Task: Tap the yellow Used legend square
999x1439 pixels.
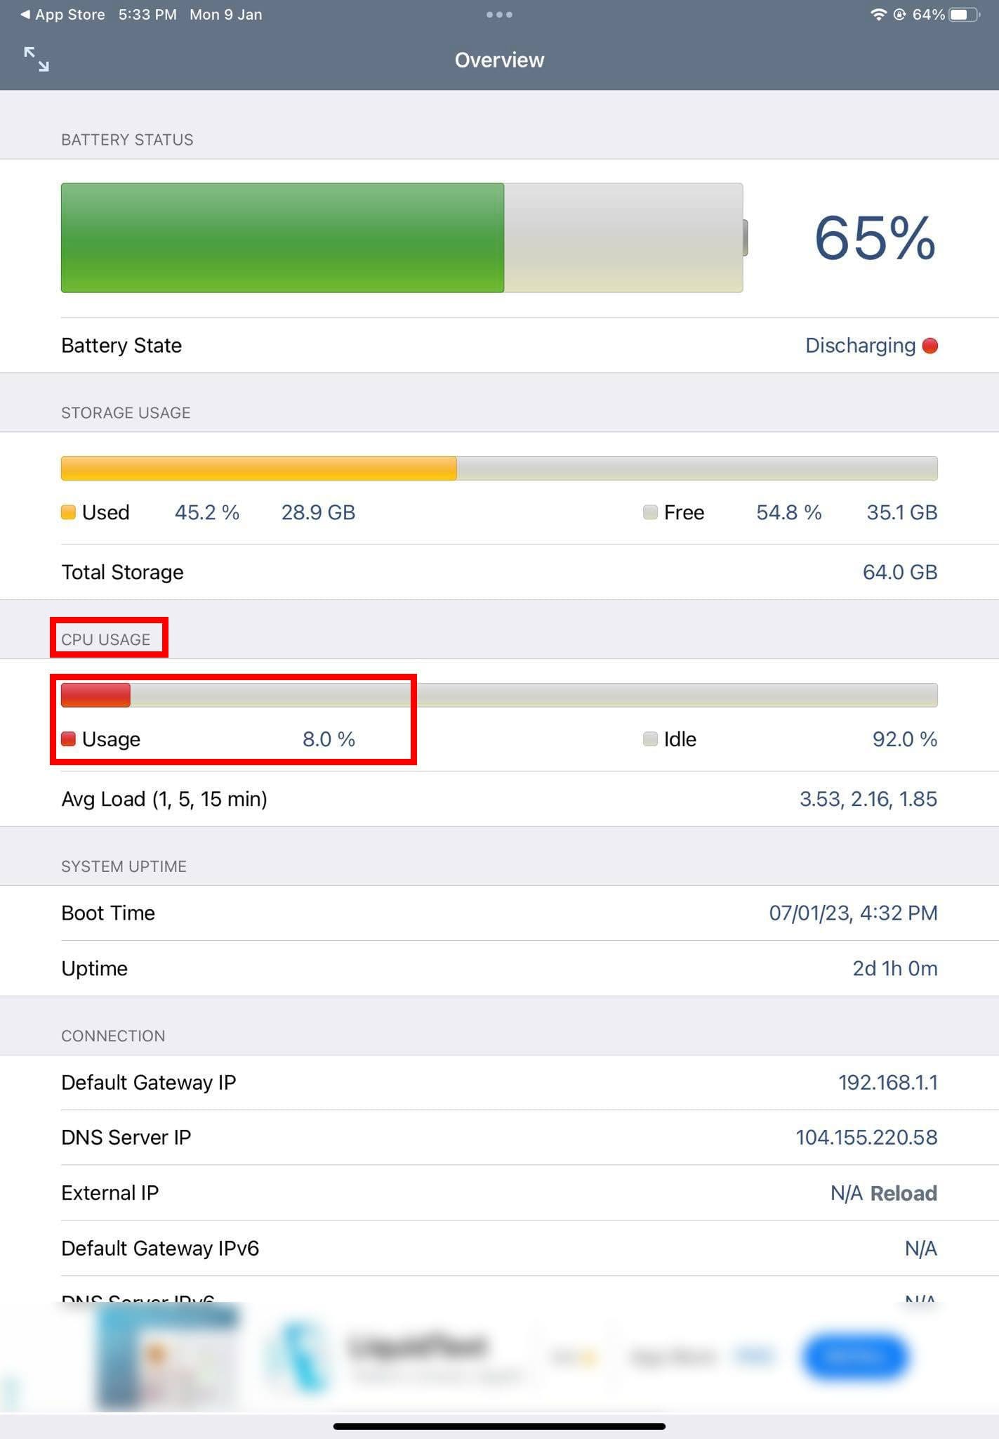Action: click(68, 512)
